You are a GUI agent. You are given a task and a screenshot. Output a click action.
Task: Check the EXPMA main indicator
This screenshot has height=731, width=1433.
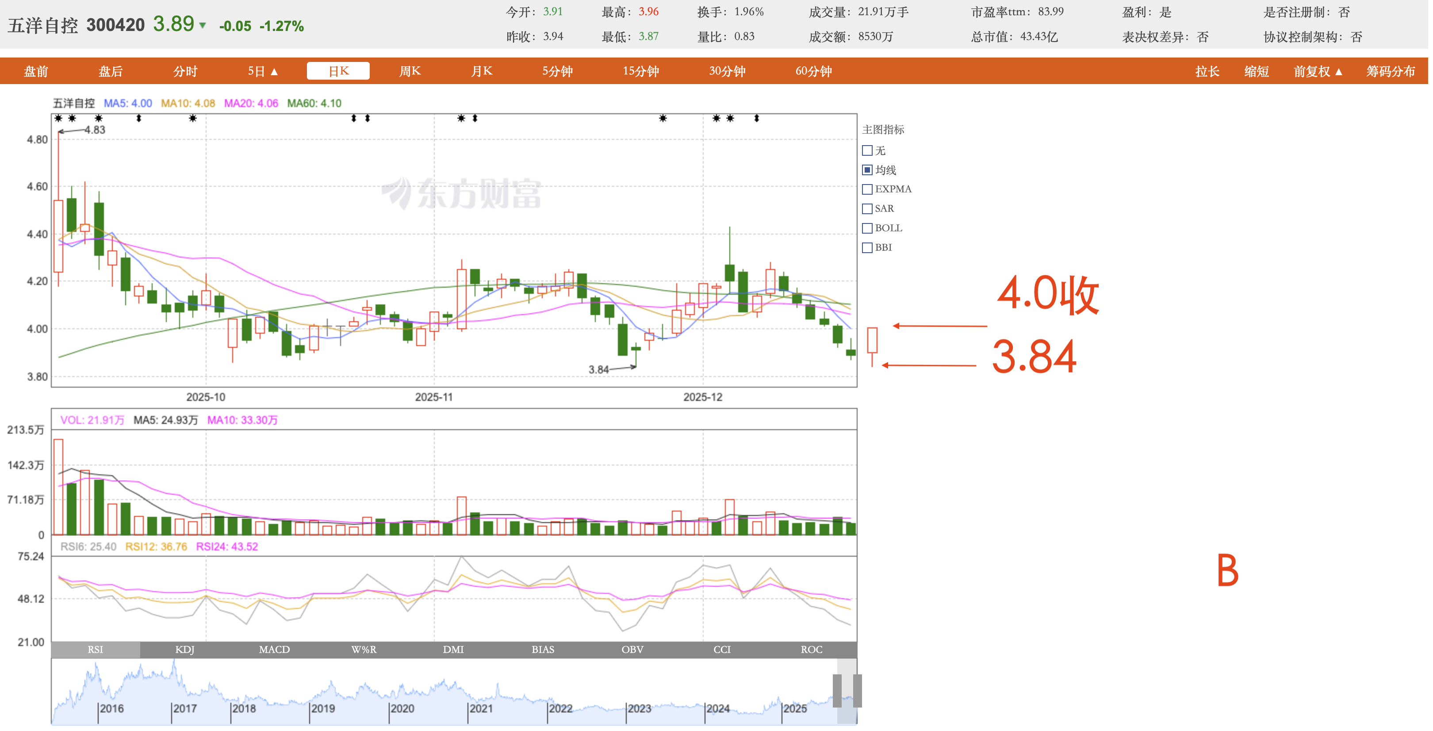tap(867, 189)
